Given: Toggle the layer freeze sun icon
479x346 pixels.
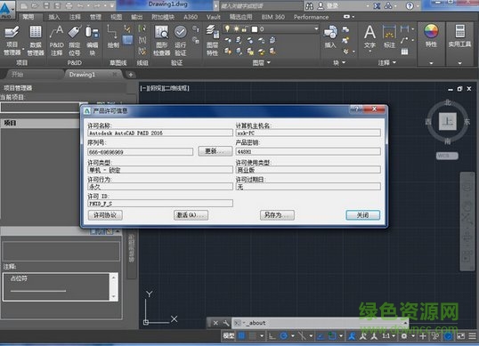Looking at the screenshot, I should click(x=236, y=29).
